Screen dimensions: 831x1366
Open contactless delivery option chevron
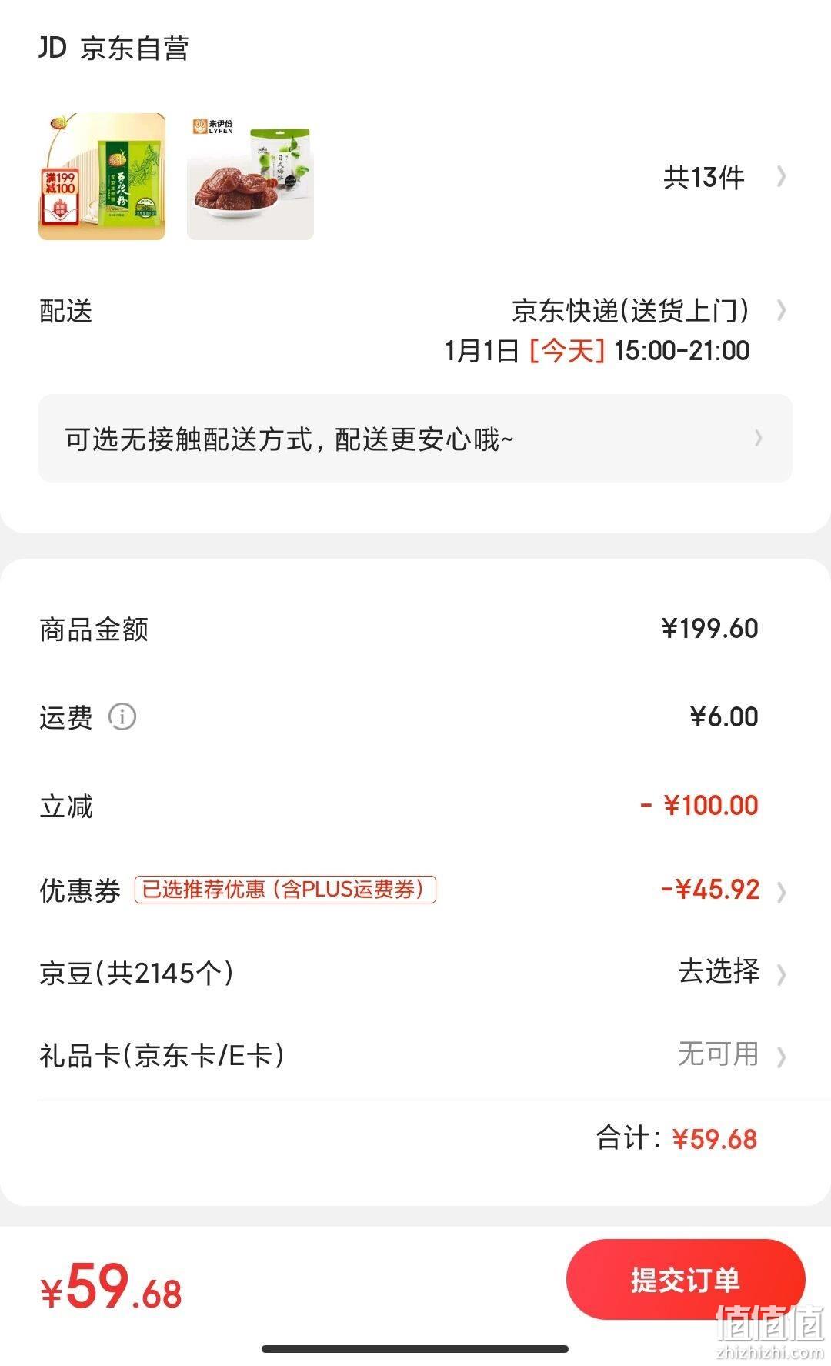pos(759,438)
